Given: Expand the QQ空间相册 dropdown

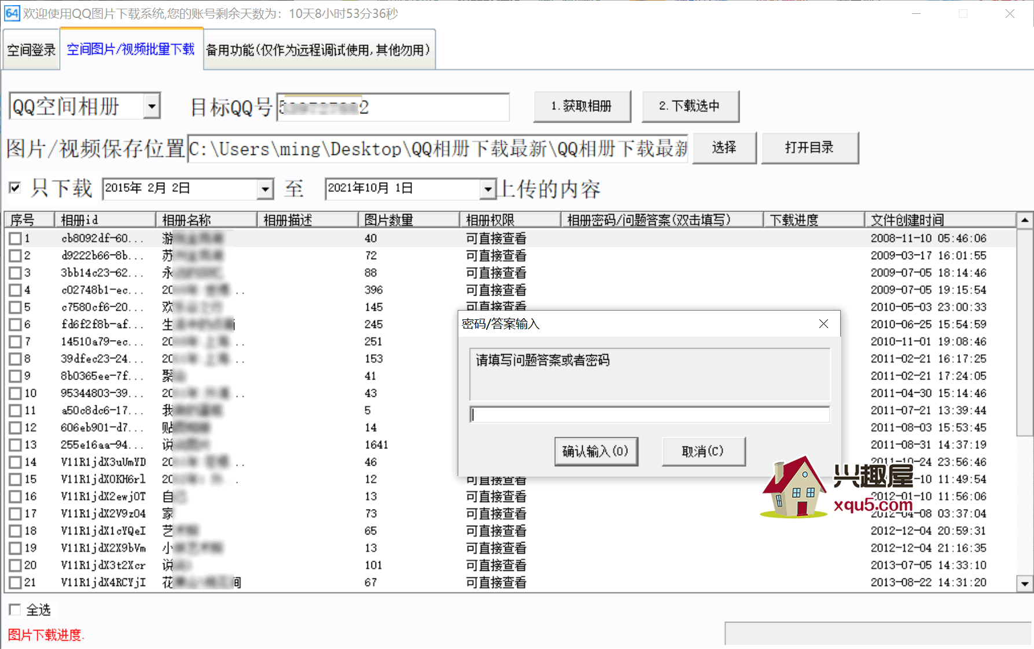Looking at the screenshot, I should pos(152,106).
